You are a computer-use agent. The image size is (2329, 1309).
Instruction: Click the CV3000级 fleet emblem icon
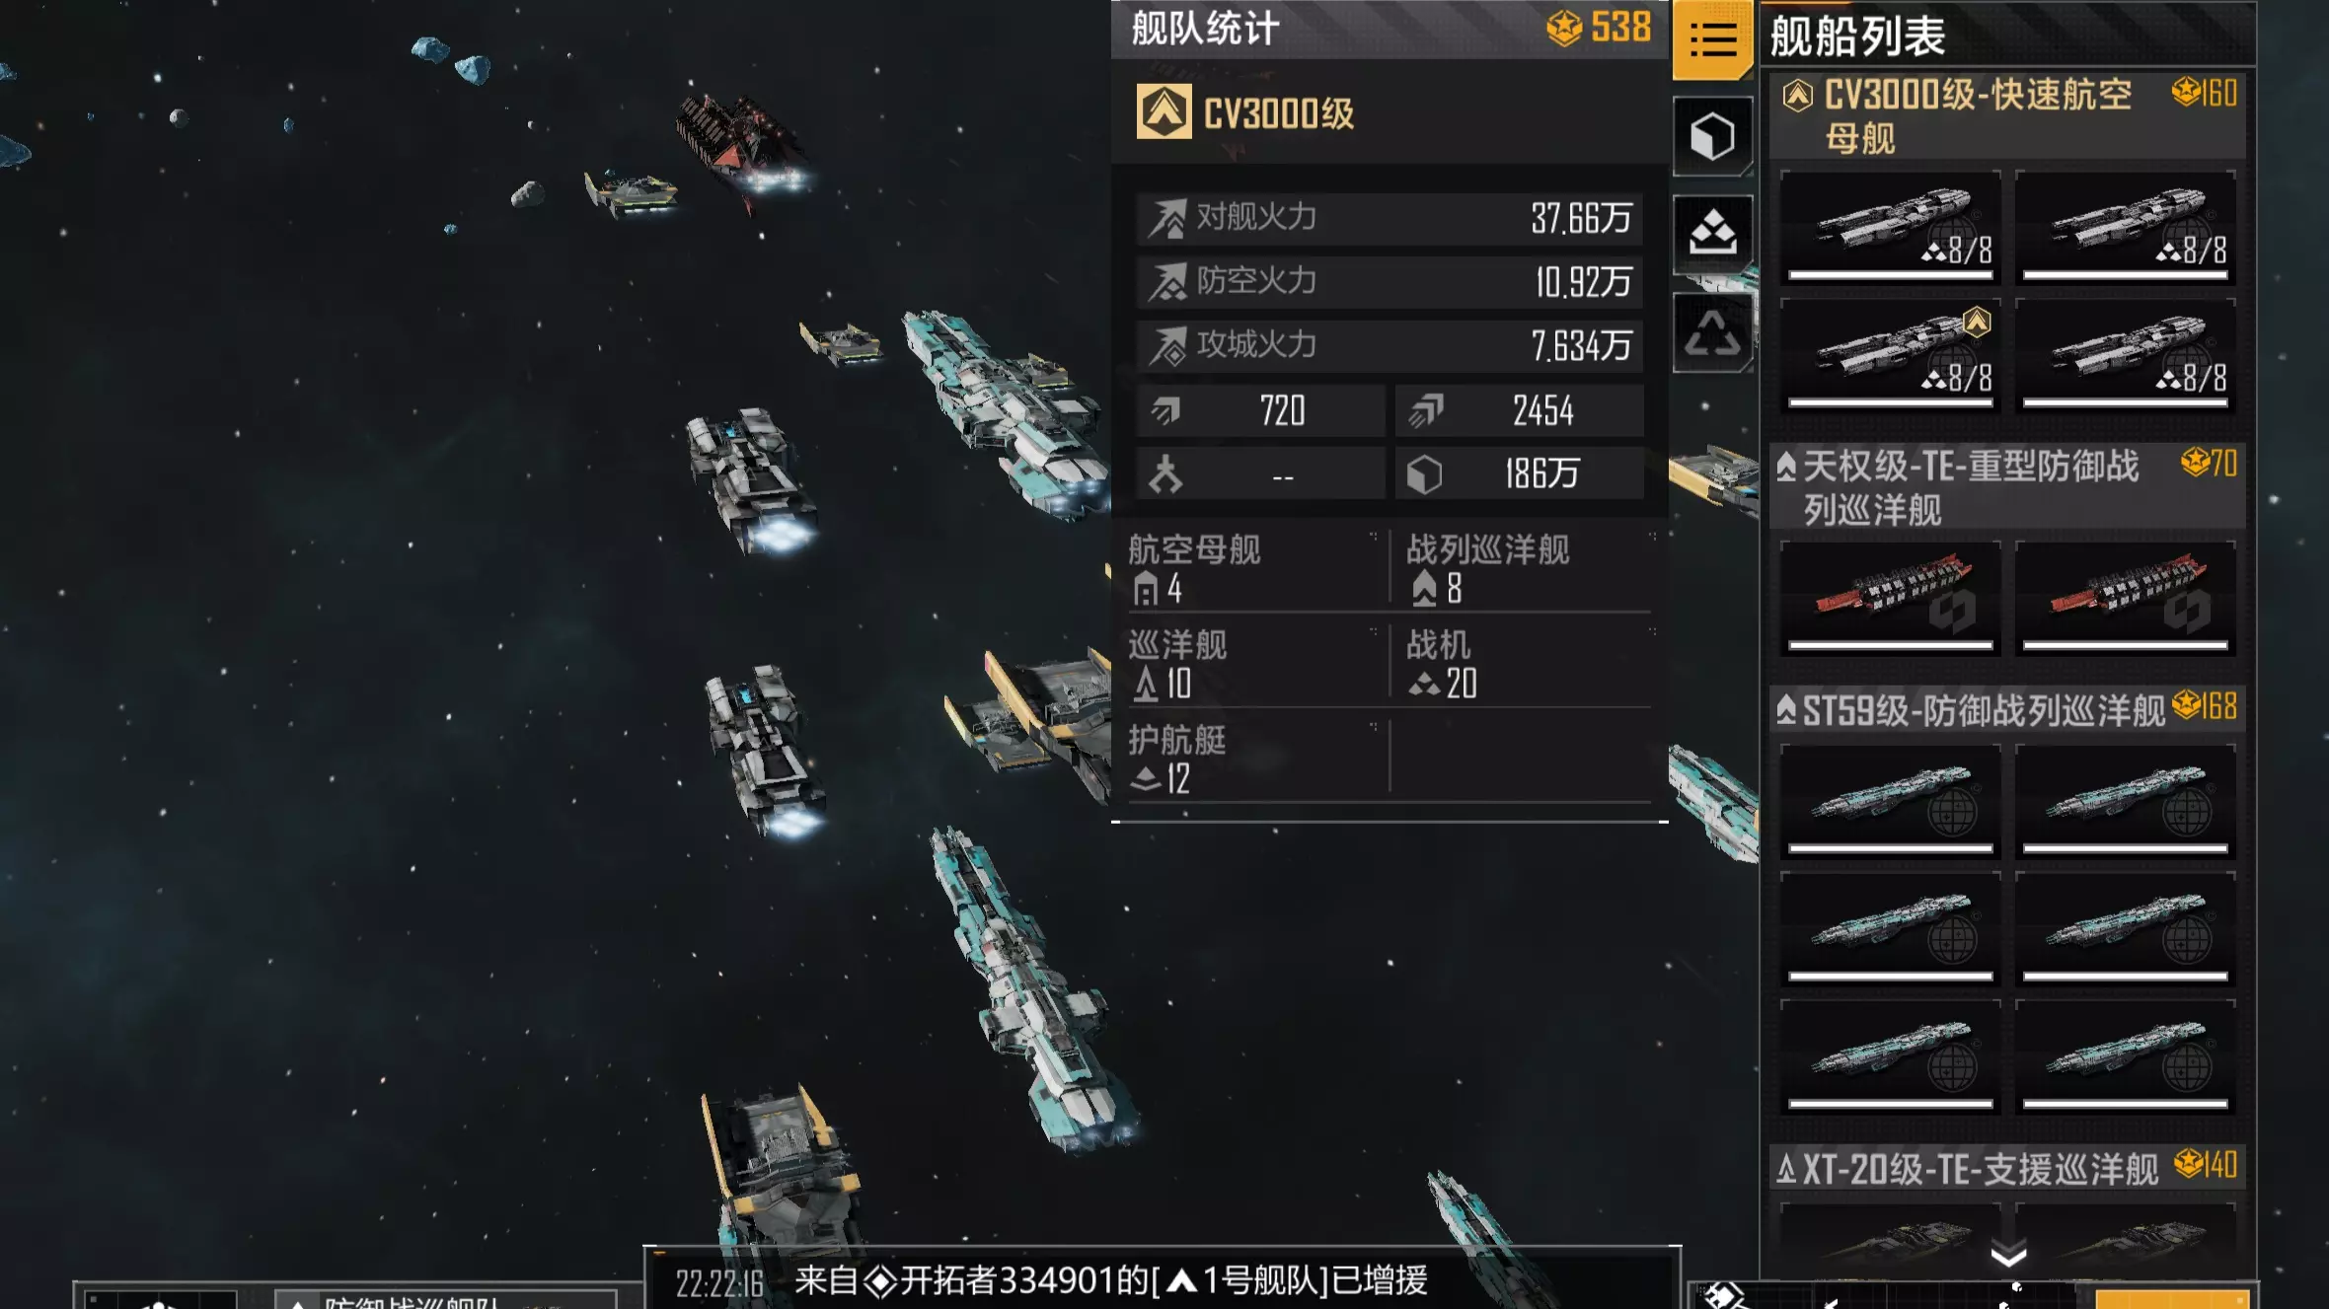(1164, 111)
